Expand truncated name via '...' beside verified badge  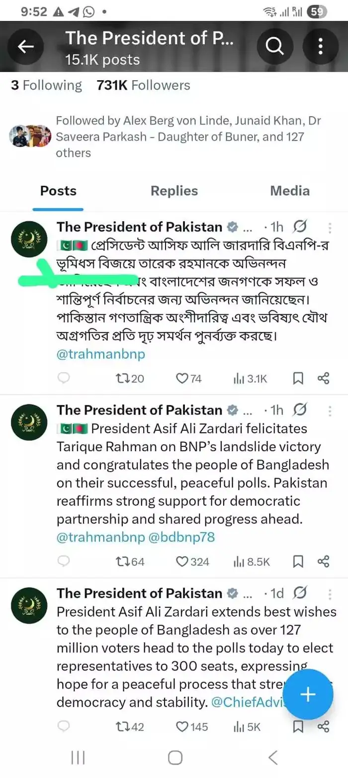248,227
